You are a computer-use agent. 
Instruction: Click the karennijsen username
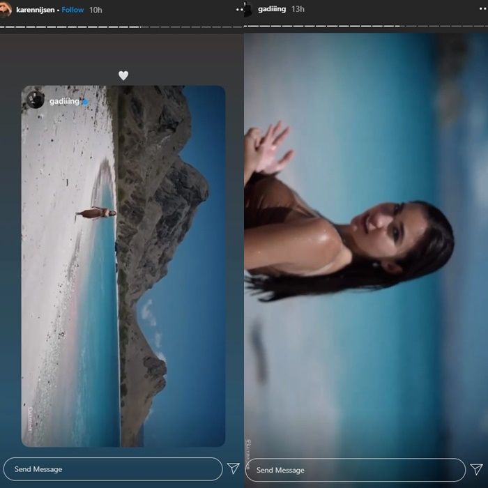click(x=36, y=10)
